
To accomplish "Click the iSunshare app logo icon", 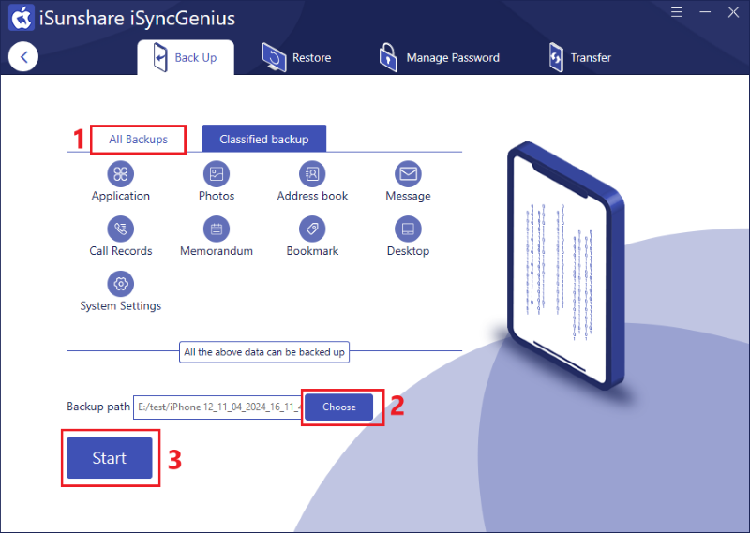I will click(22, 17).
